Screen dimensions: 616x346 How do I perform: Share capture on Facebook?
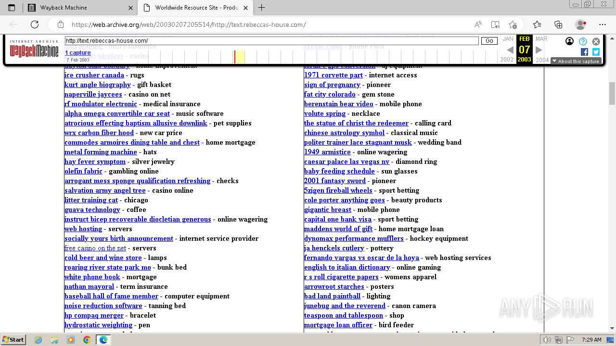tap(584, 52)
